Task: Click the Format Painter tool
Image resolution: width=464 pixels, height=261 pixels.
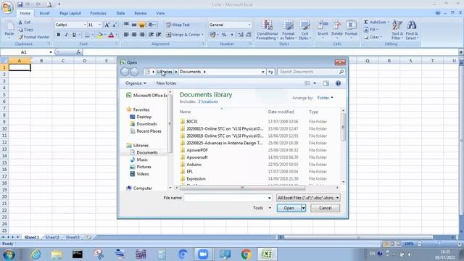Action: pos(34,37)
